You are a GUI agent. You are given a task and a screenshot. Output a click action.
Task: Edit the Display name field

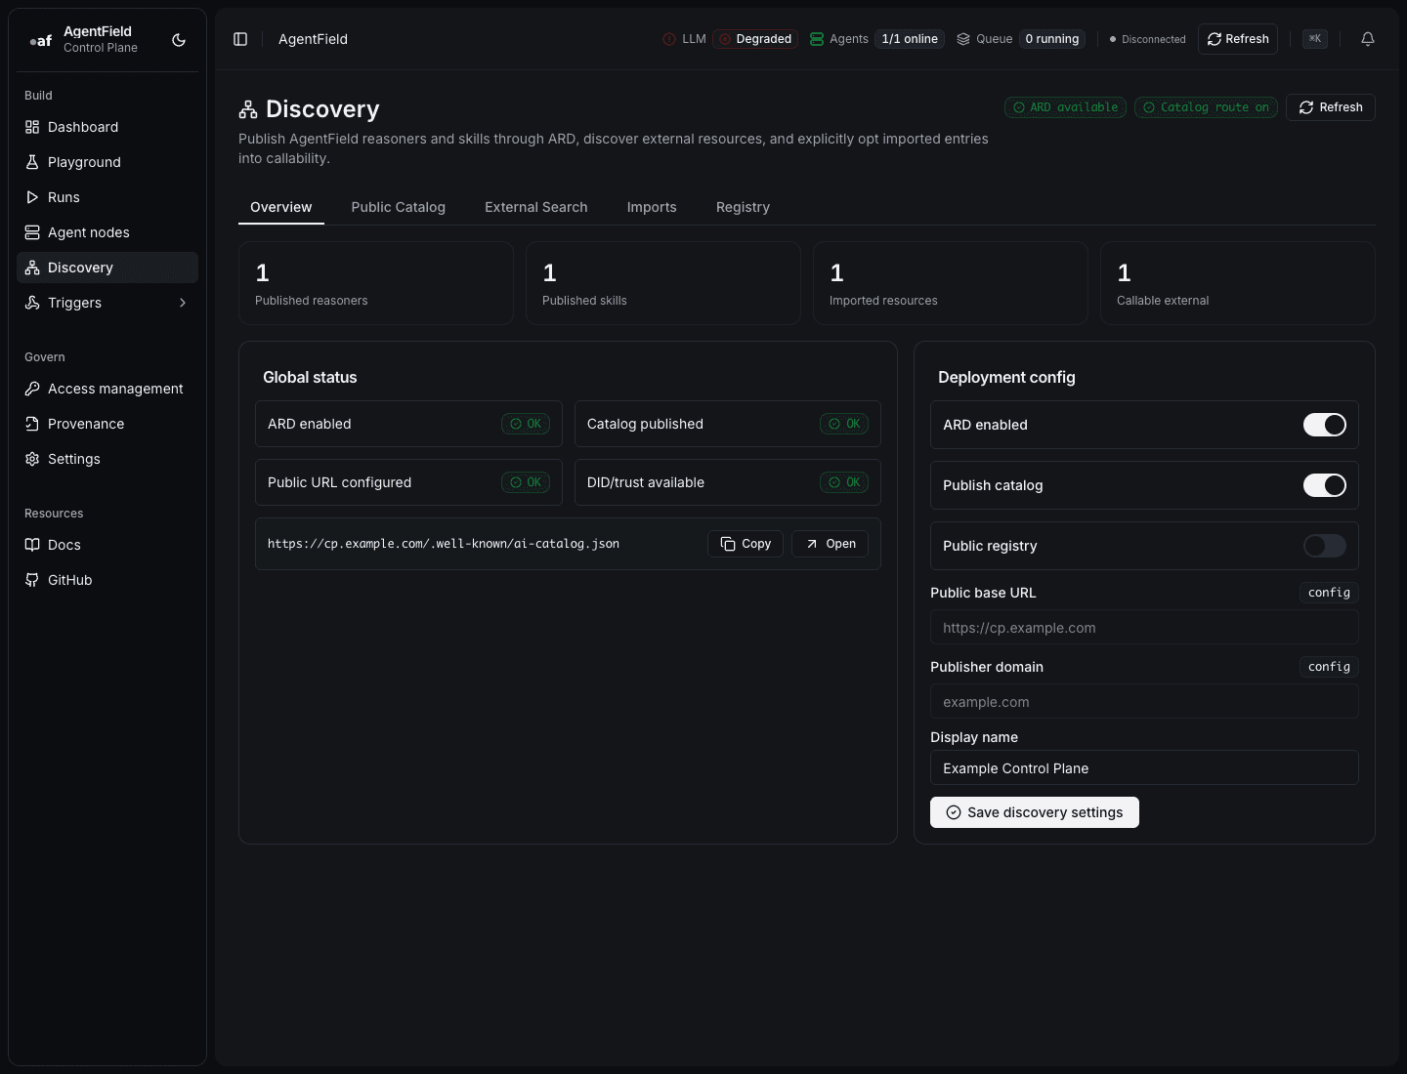click(x=1144, y=768)
